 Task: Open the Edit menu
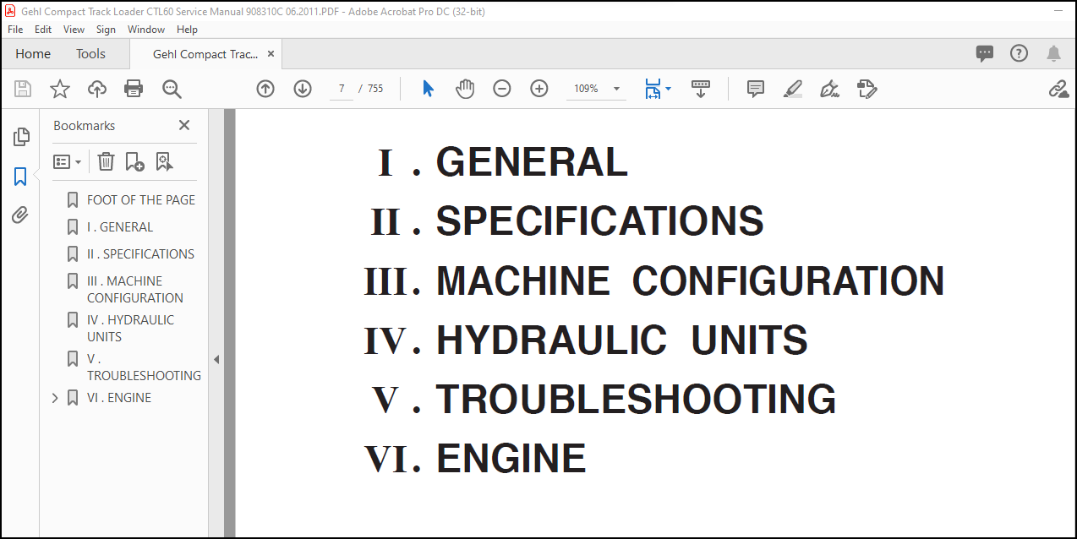click(x=43, y=29)
